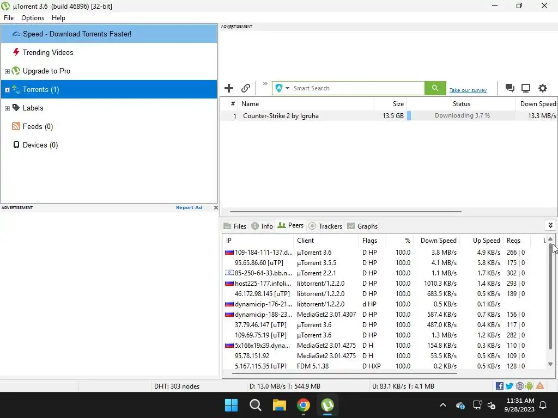Select Feeds (0) in the sidebar
The image size is (558, 418).
tap(109, 126)
